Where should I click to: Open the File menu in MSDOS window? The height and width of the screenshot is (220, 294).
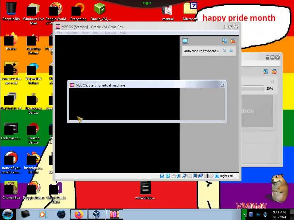click(59, 33)
